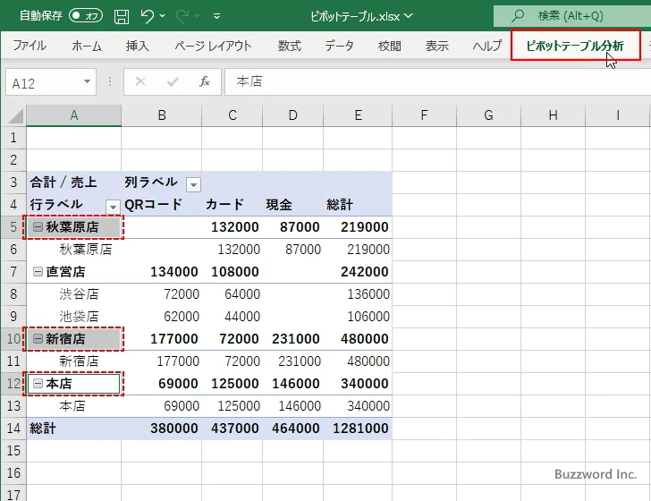Click the 合計 / 売上 cell

[x=74, y=183]
